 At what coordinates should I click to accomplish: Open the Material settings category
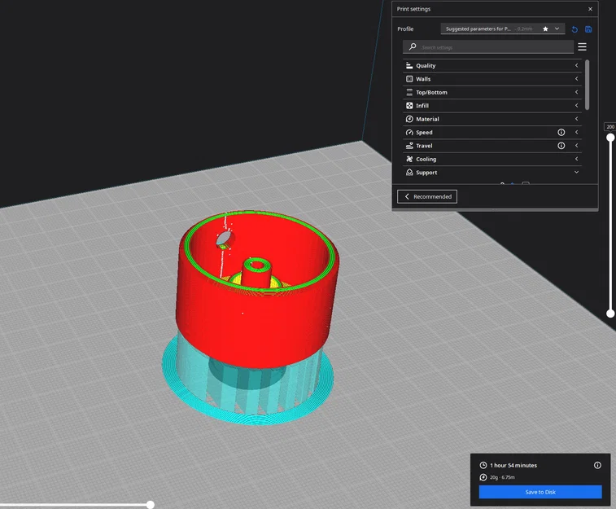click(x=492, y=119)
